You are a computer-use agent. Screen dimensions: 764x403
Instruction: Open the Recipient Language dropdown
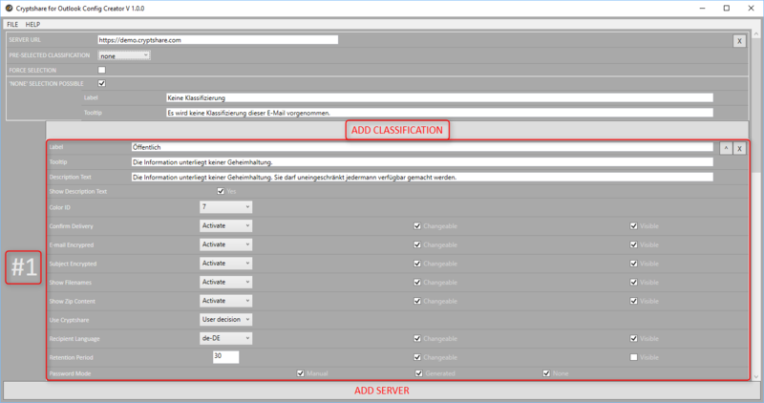[x=225, y=338]
